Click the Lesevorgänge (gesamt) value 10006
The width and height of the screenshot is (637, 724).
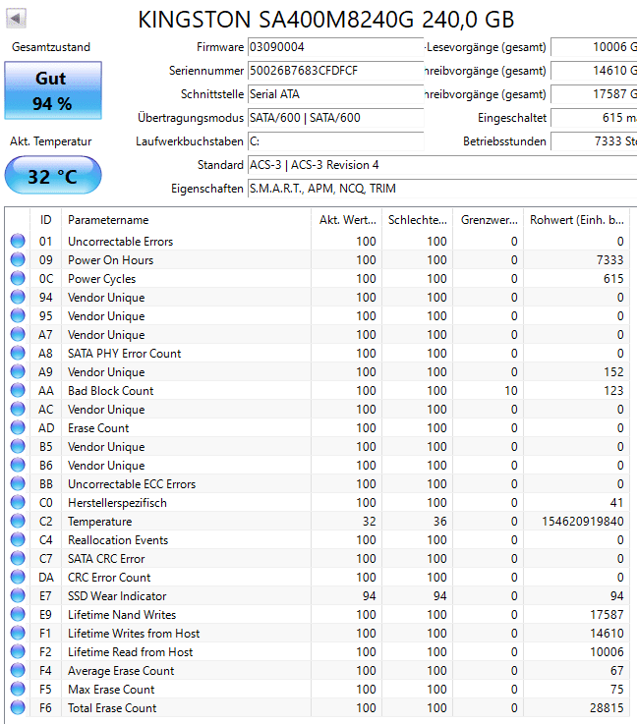click(x=594, y=47)
